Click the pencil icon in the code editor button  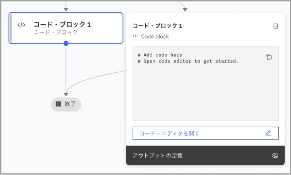pos(269,133)
